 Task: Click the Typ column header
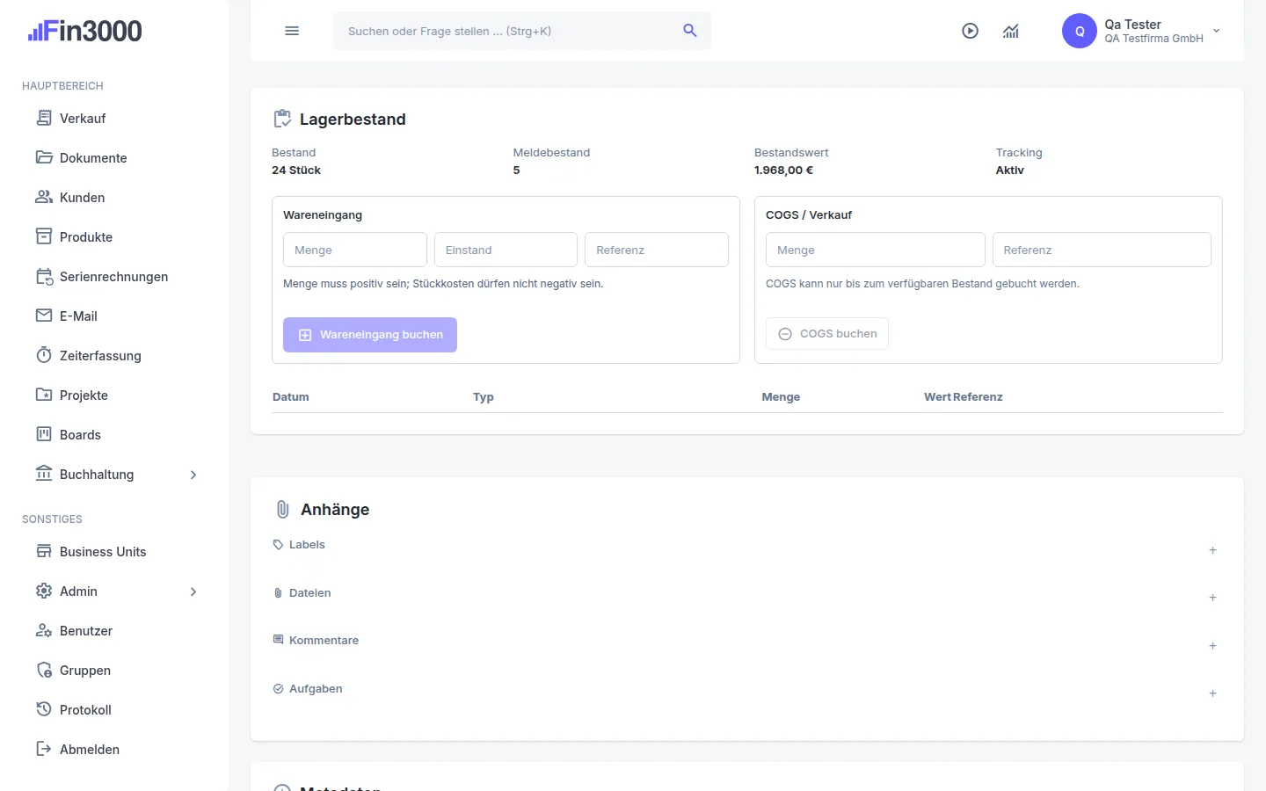coord(484,397)
